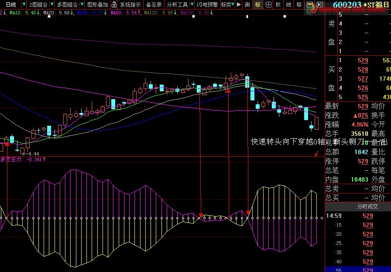This screenshot has height=272, width=391.
Task: Click the 多方主力 indicator label
Action: 11,159
